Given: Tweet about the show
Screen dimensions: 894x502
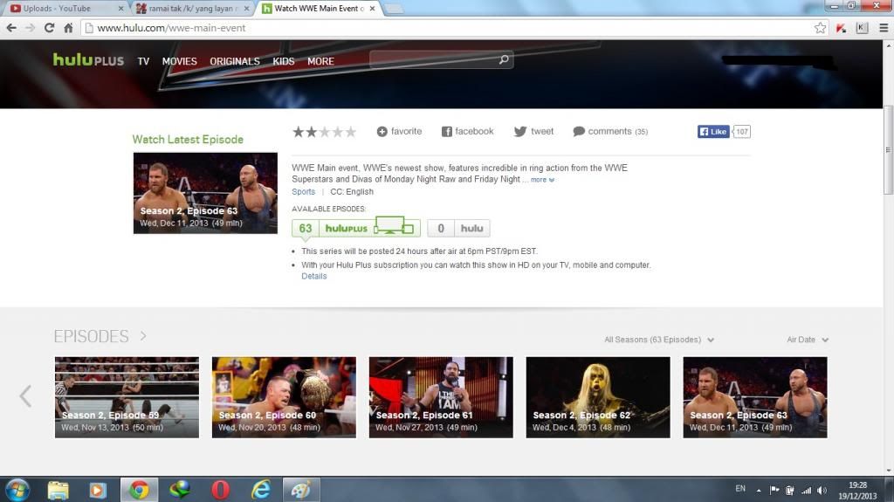Looking at the screenshot, I should click(x=533, y=132).
